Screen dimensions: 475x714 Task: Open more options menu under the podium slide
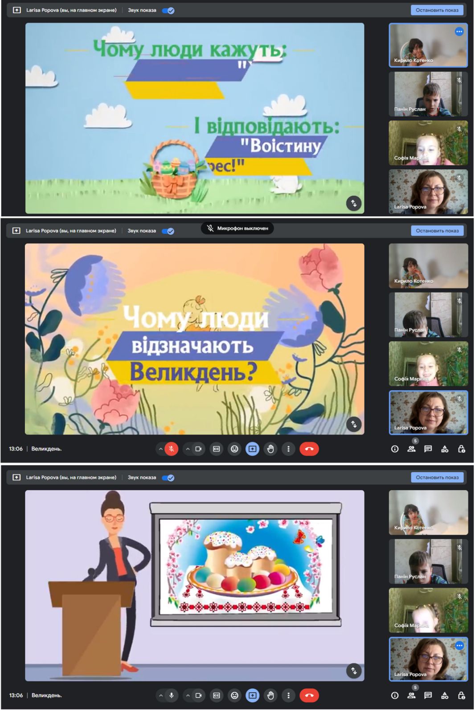tap(288, 695)
